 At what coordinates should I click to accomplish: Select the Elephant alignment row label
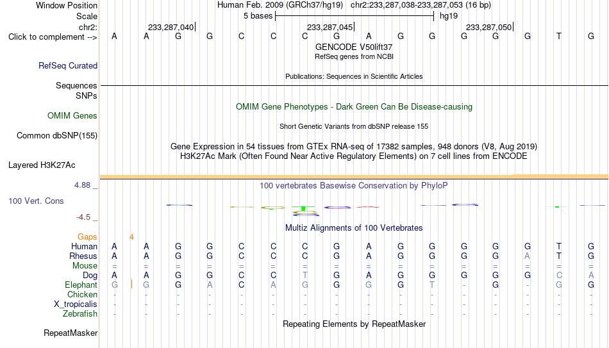coord(81,285)
